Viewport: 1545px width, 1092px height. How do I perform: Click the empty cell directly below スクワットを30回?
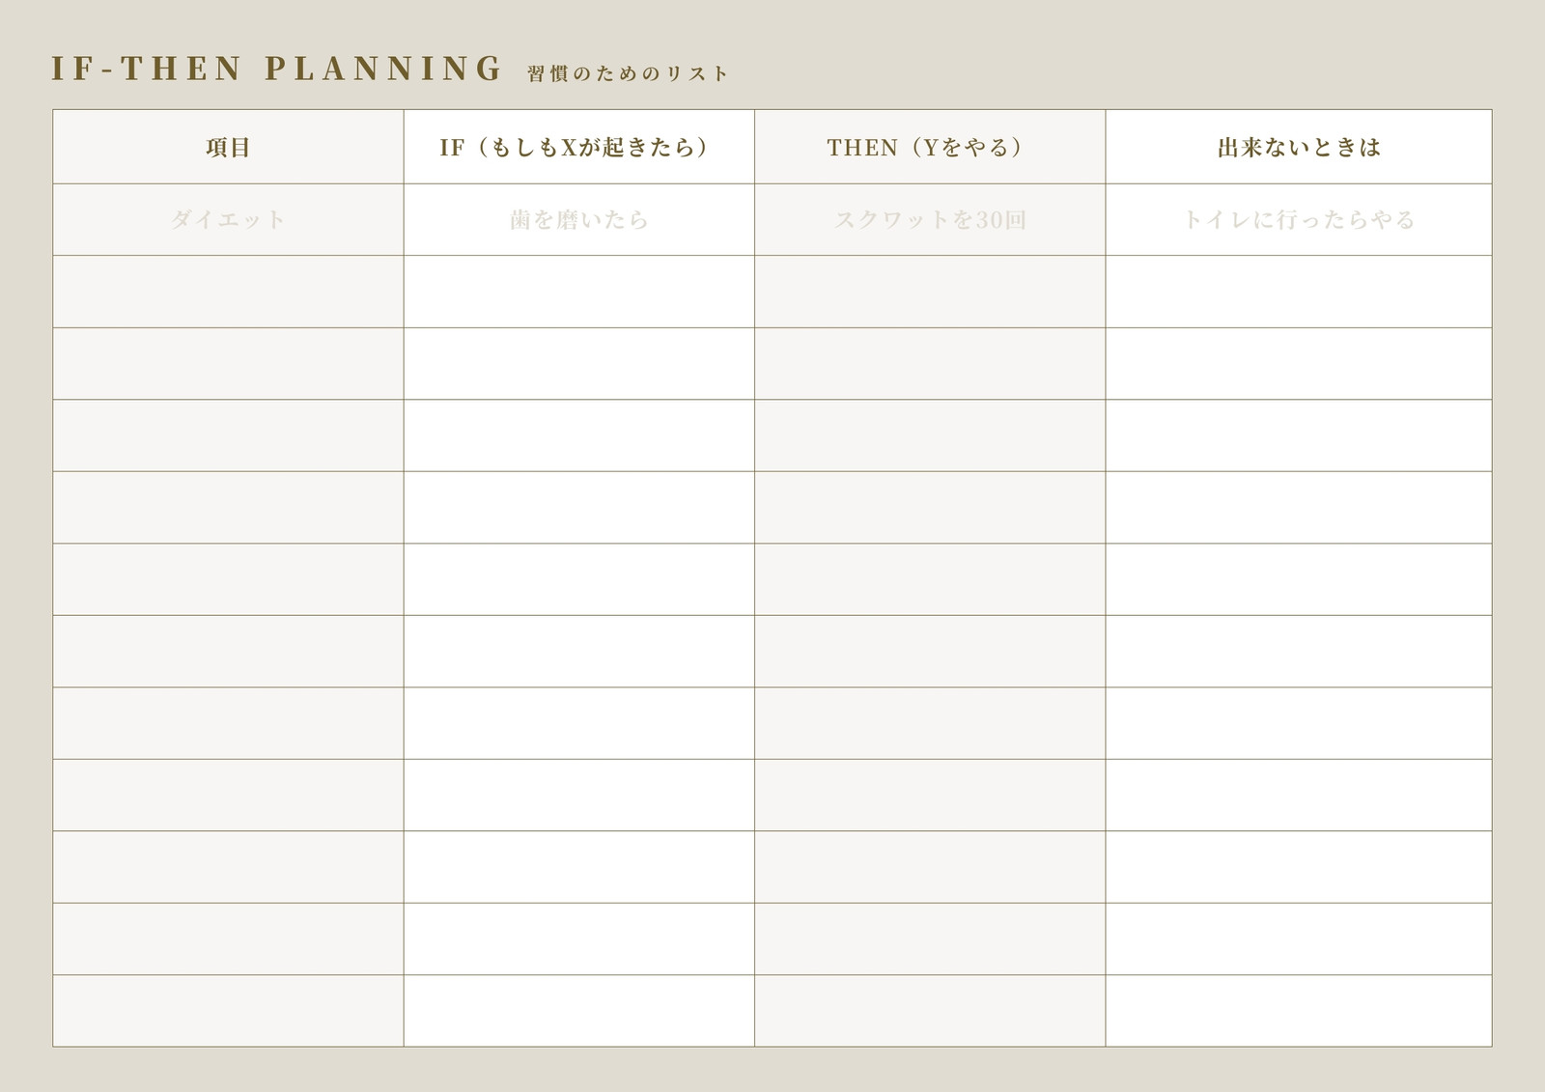tap(930, 292)
